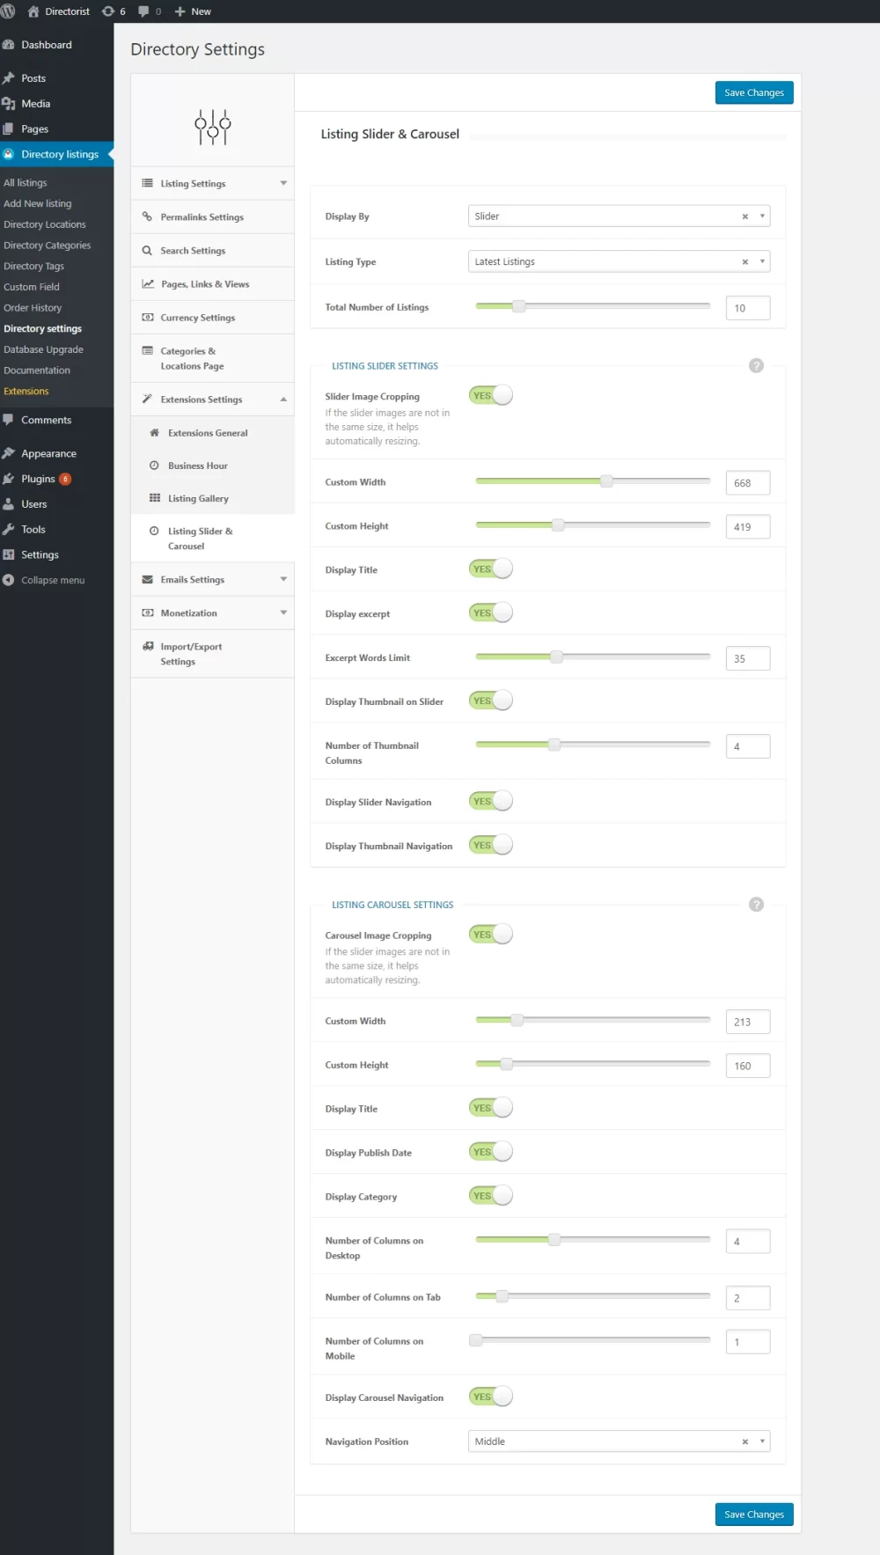Click the WordPress logo icon

[8, 11]
